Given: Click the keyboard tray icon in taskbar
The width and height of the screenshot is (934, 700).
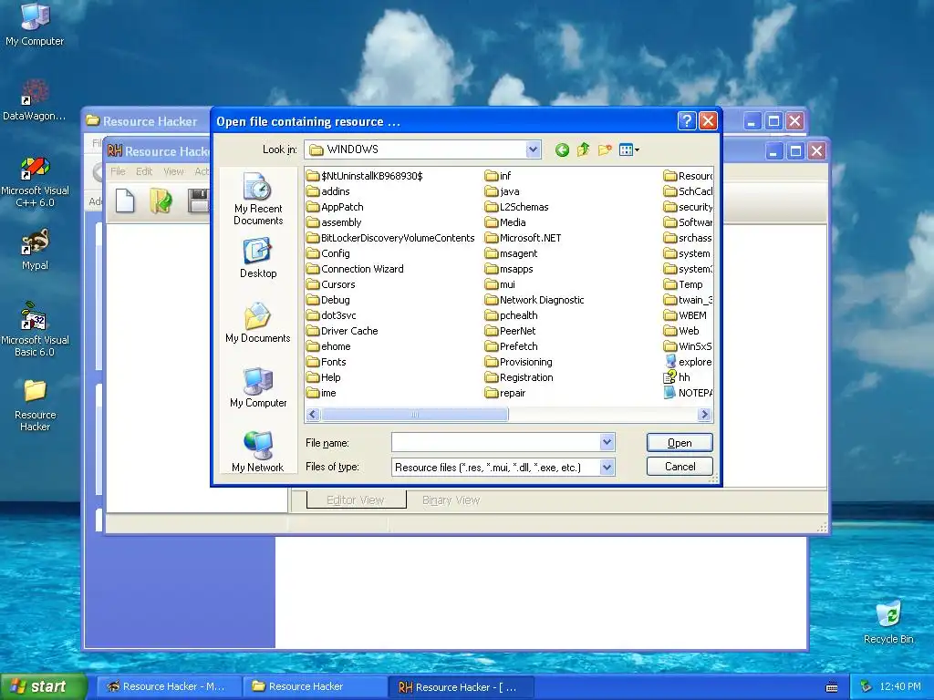Looking at the screenshot, I should click(x=832, y=687).
